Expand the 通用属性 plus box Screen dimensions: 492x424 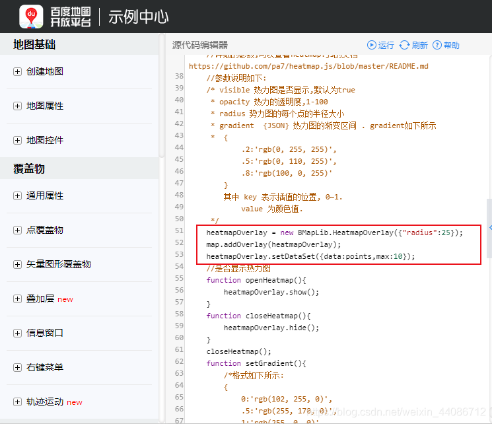coord(17,196)
